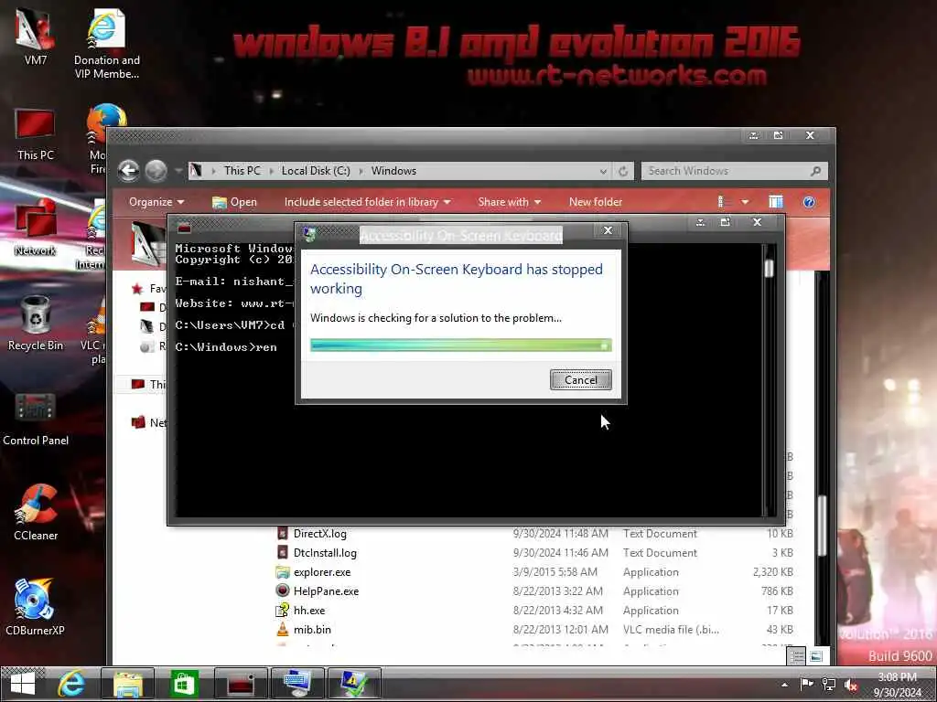Expand the view options dropdown arrow

(745, 202)
